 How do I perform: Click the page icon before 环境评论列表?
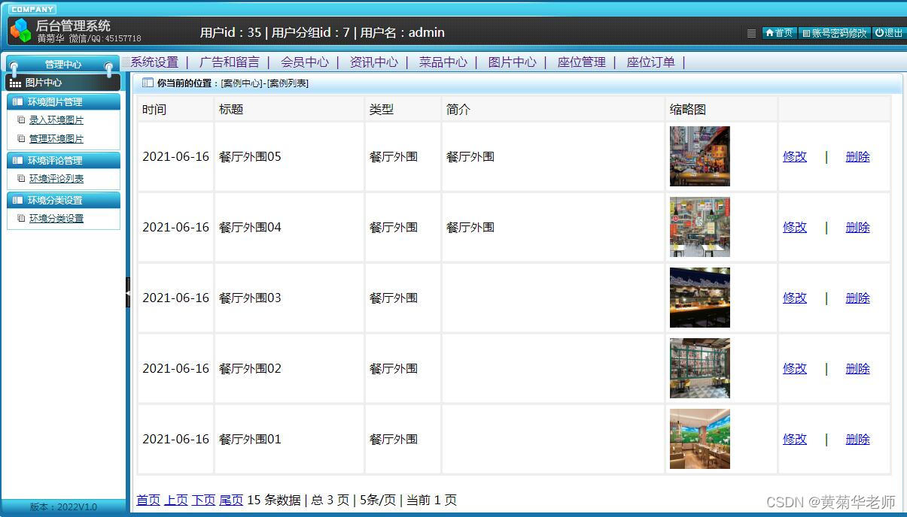coord(21,178)
